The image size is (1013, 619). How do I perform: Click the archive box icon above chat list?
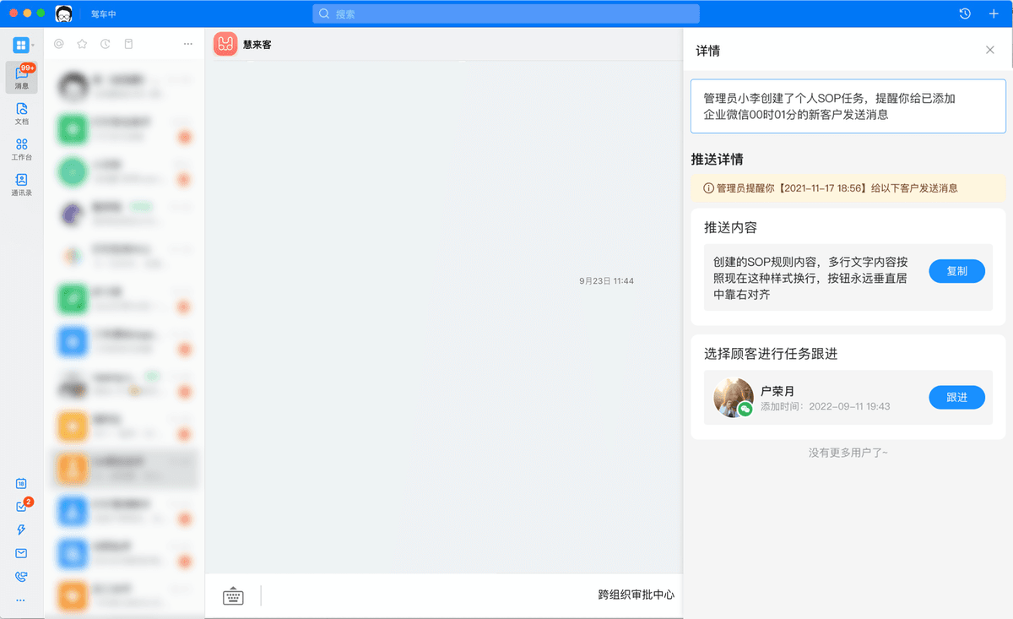point(128,44)
